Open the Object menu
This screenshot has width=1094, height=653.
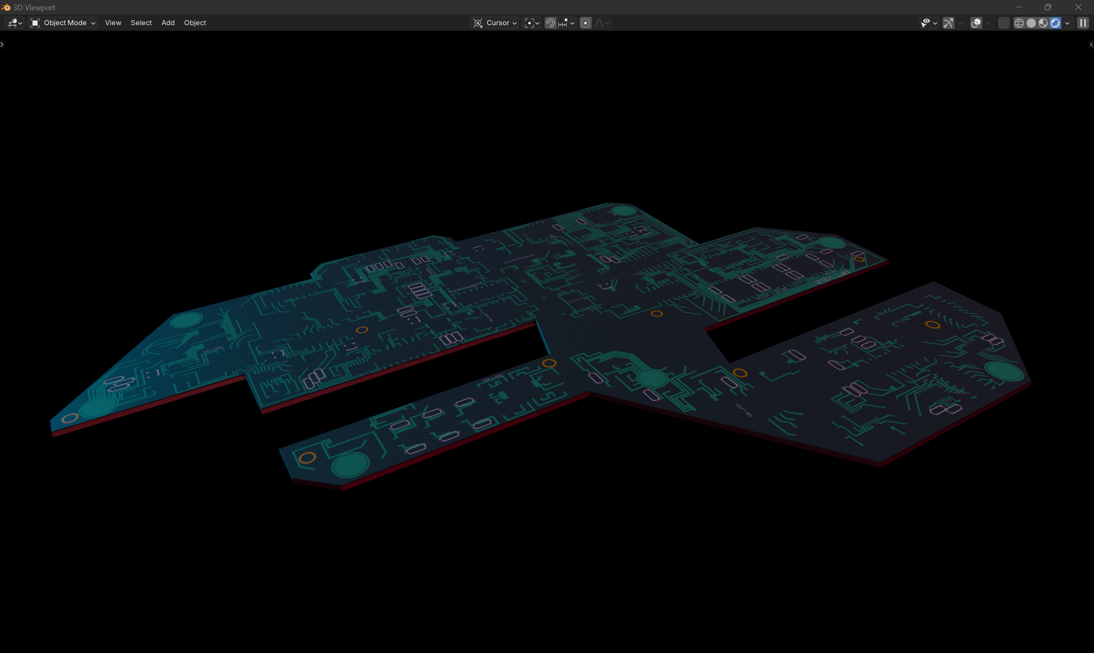tap(195, 23)
